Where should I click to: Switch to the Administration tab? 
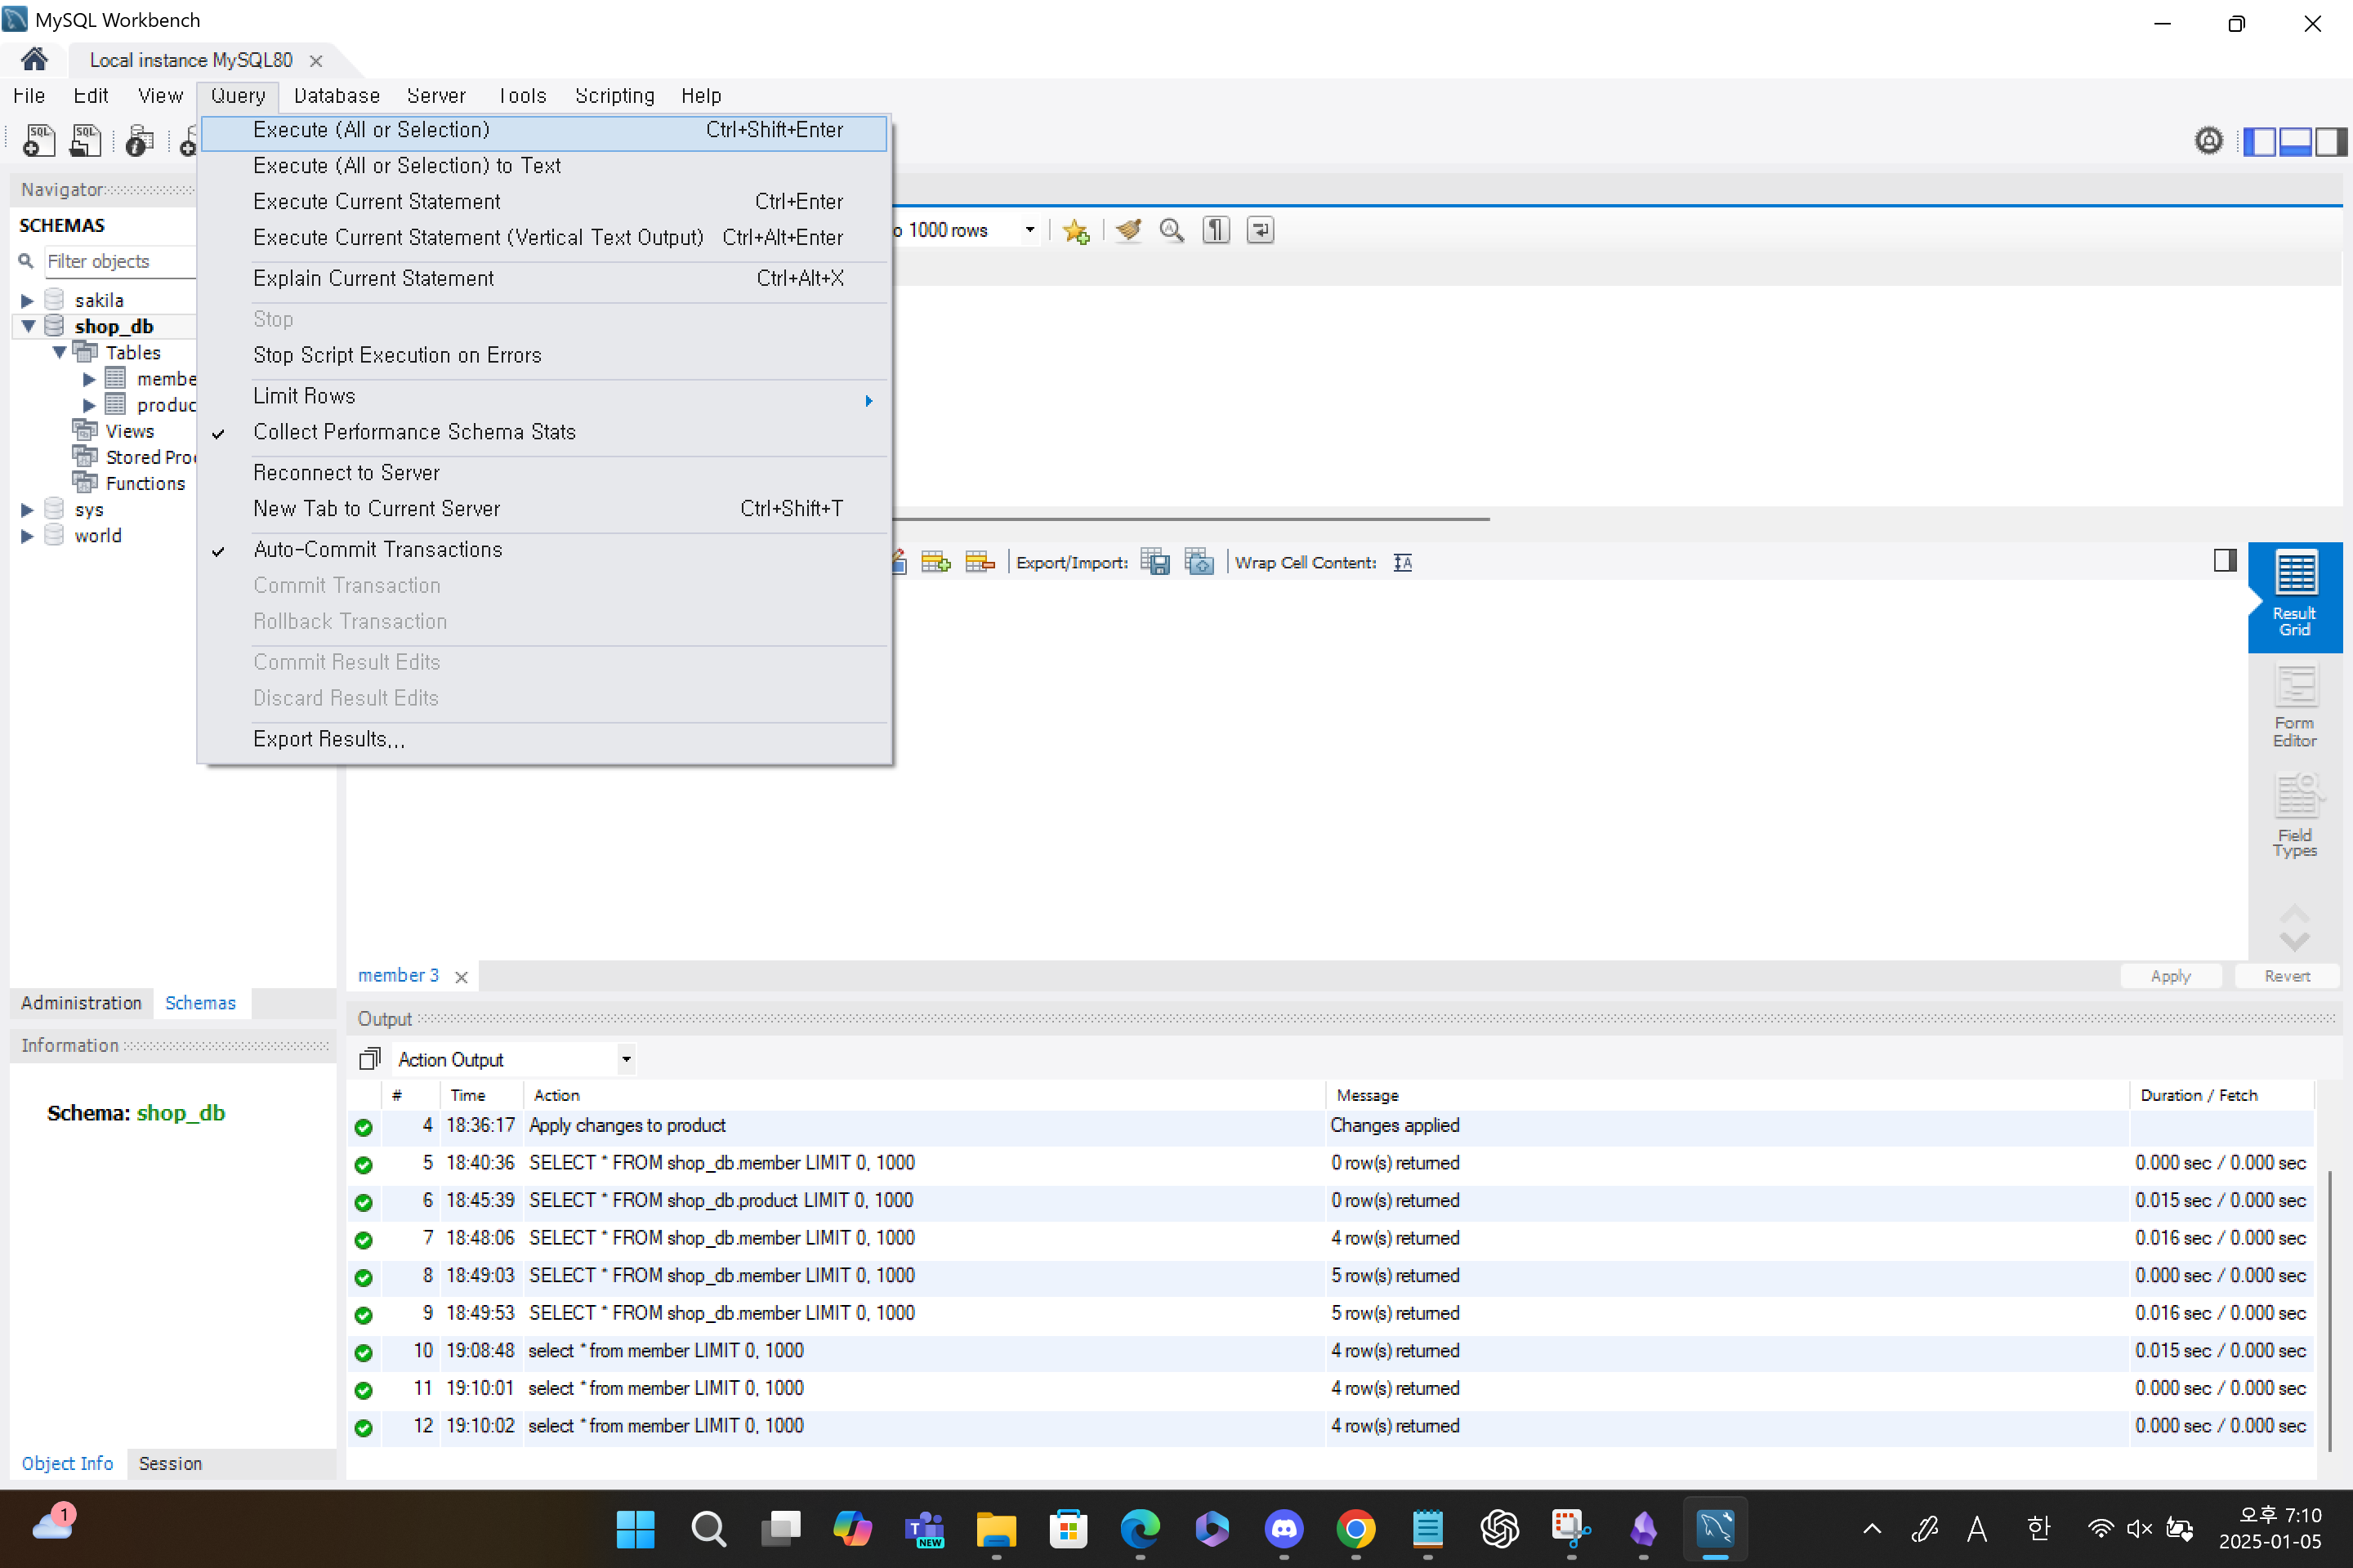[x=81, y=1003]
